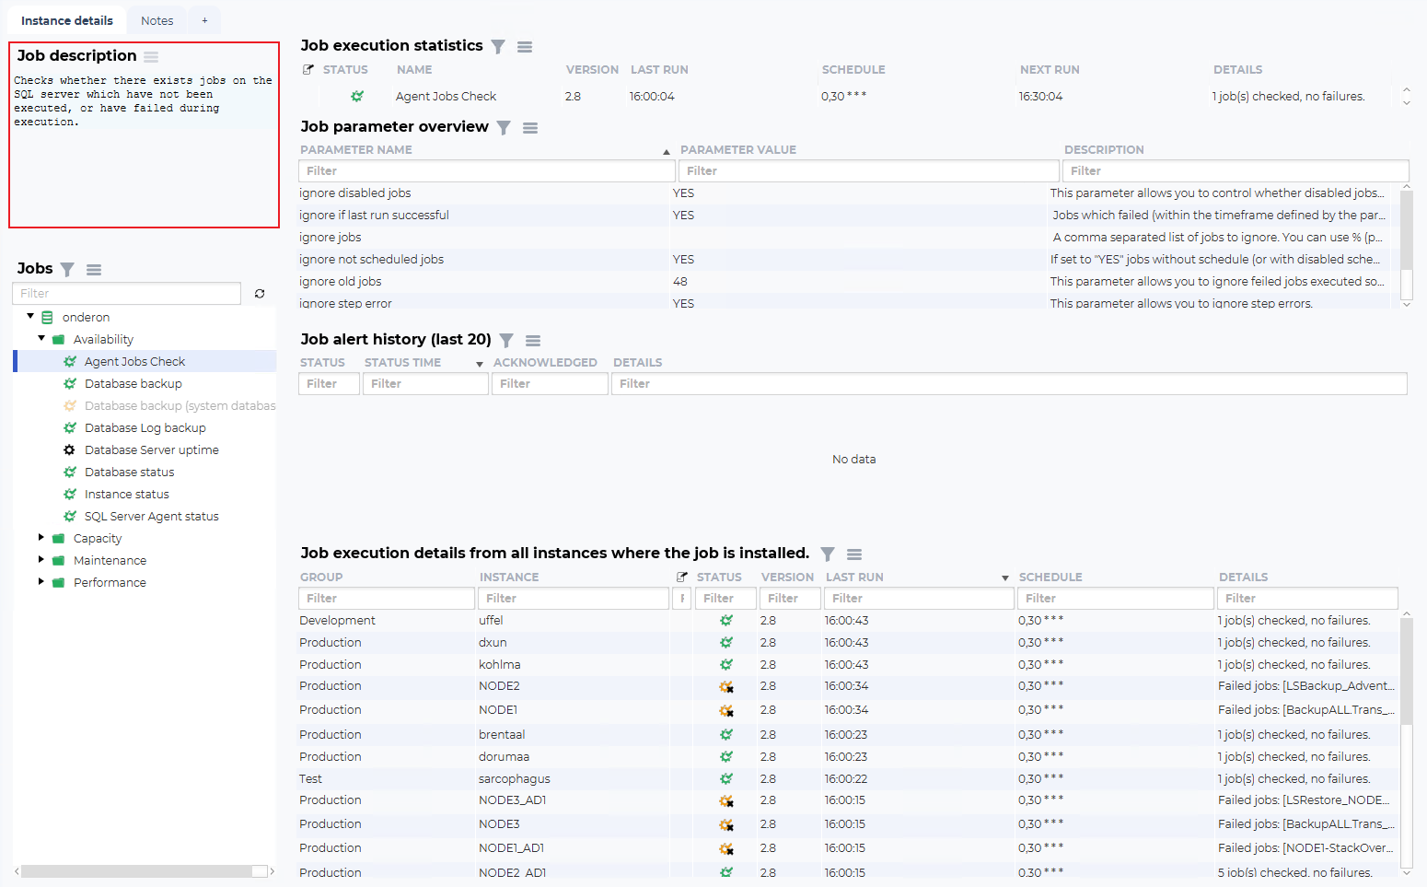Click the Parameter Name filter field

(x=486, y=171)
